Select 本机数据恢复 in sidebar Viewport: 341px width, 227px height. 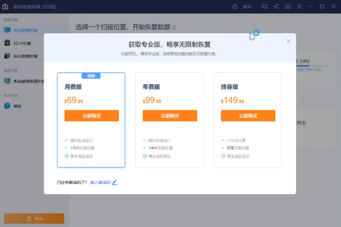(25, 31)
